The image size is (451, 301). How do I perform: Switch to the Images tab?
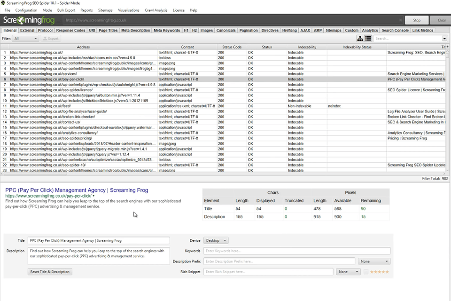click(x=207, y=30)
